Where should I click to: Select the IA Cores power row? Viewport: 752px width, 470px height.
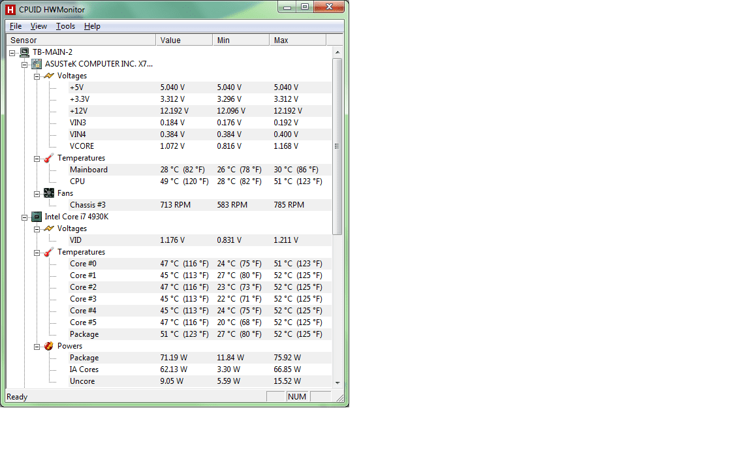(200, 369)
